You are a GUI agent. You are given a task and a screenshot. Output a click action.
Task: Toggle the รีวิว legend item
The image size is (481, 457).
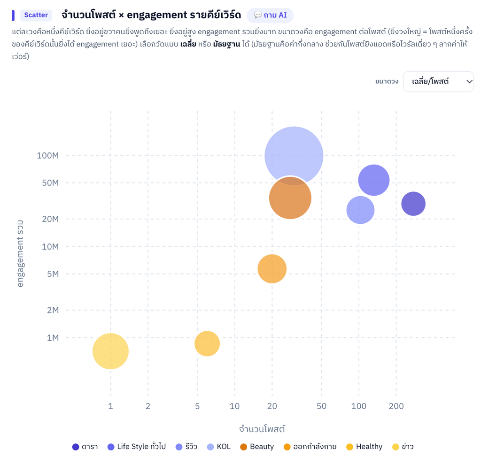coord(186,447)
